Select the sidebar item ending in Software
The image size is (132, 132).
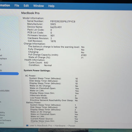click(x=5, y=120)
